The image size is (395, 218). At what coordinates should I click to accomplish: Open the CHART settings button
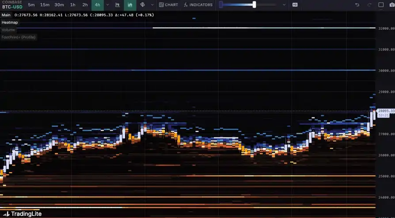click(168, 5)
